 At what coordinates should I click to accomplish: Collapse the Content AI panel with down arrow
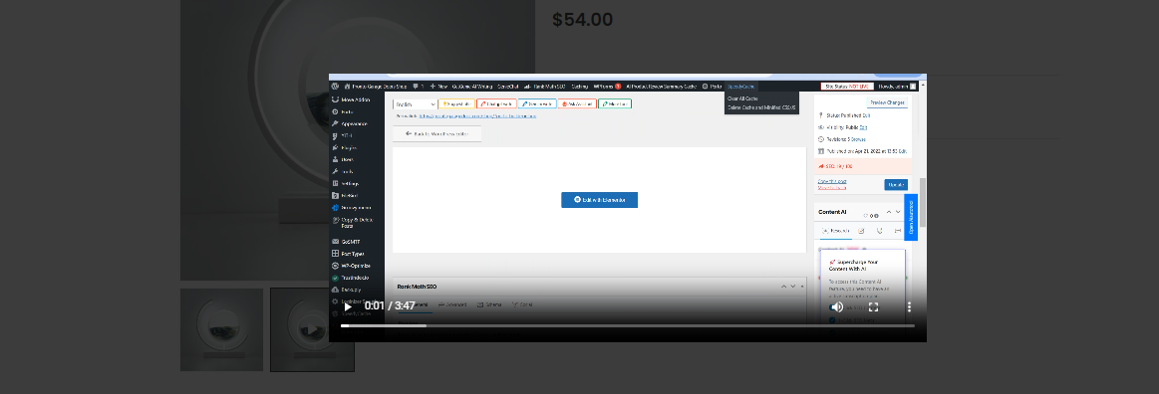point(899,212)
